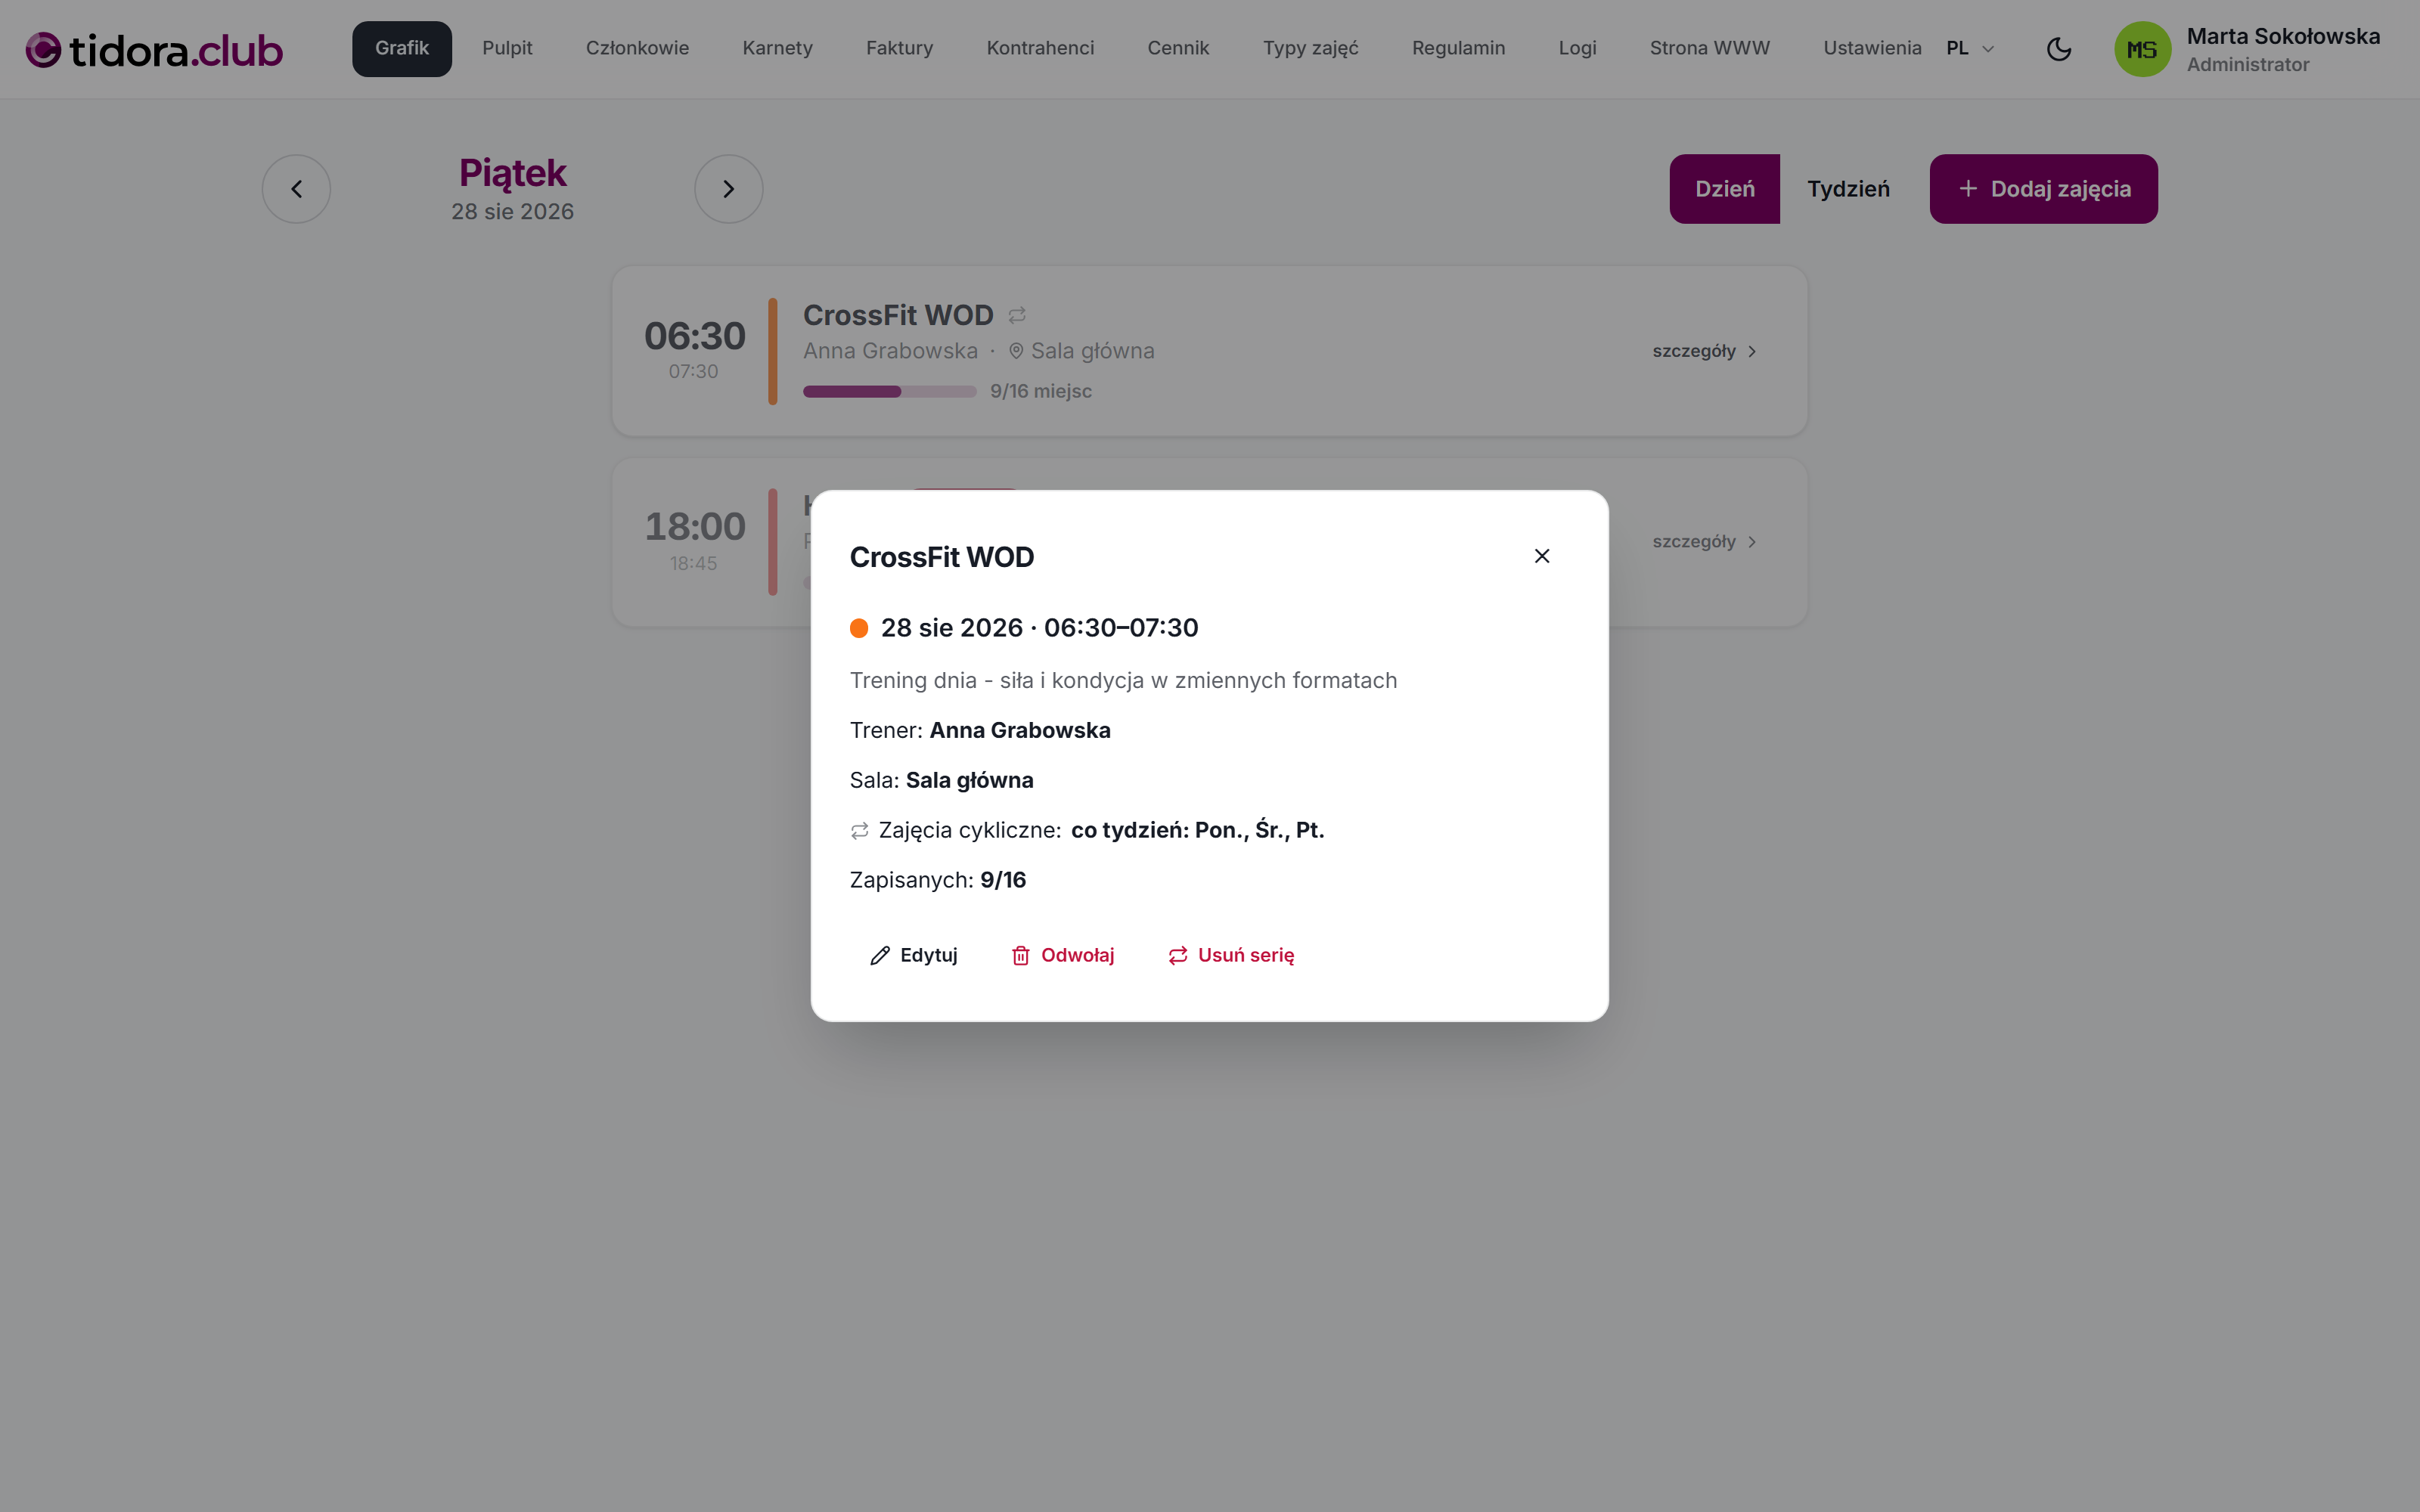Expand szczegóły for 06:30 class
This screenshot has width=2420, height=1512.
[x=1704, y=351]
